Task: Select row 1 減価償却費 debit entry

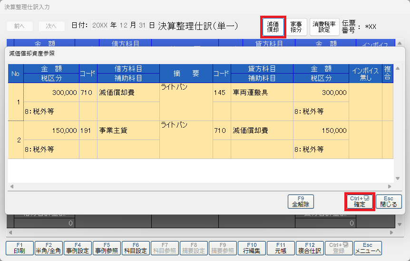Action: [x=127, y=93]
